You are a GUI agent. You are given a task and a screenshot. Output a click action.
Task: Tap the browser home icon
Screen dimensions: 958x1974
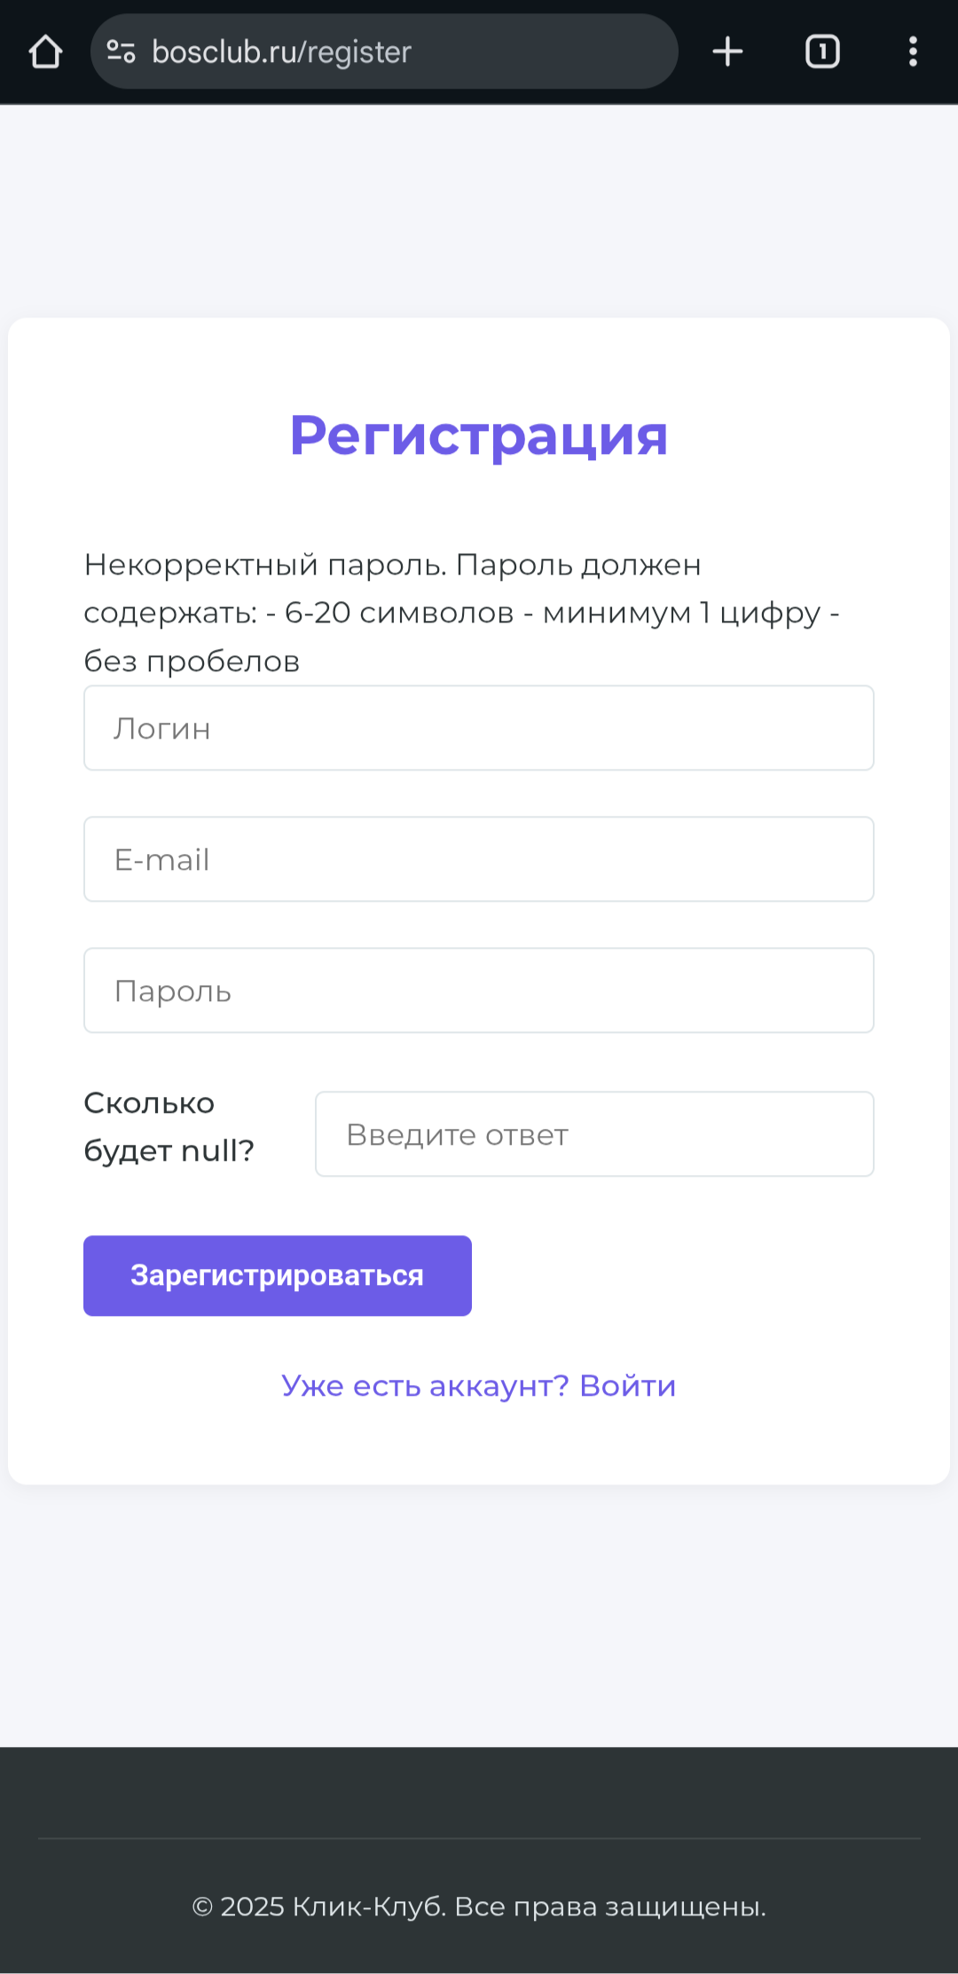pyautogui.click(x=46, y=51)
